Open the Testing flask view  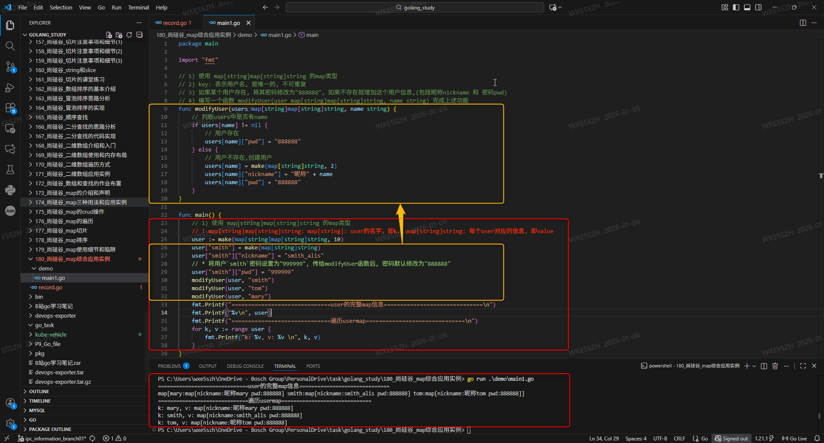pos(10,170)
